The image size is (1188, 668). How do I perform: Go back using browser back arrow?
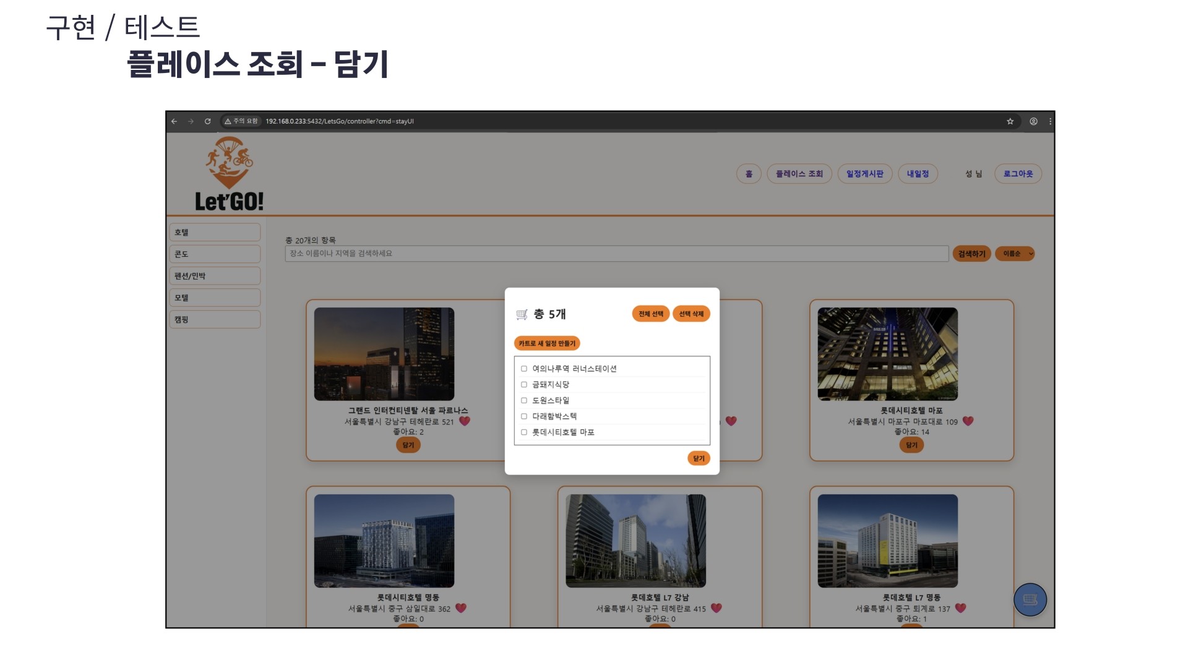pos(174,121)
